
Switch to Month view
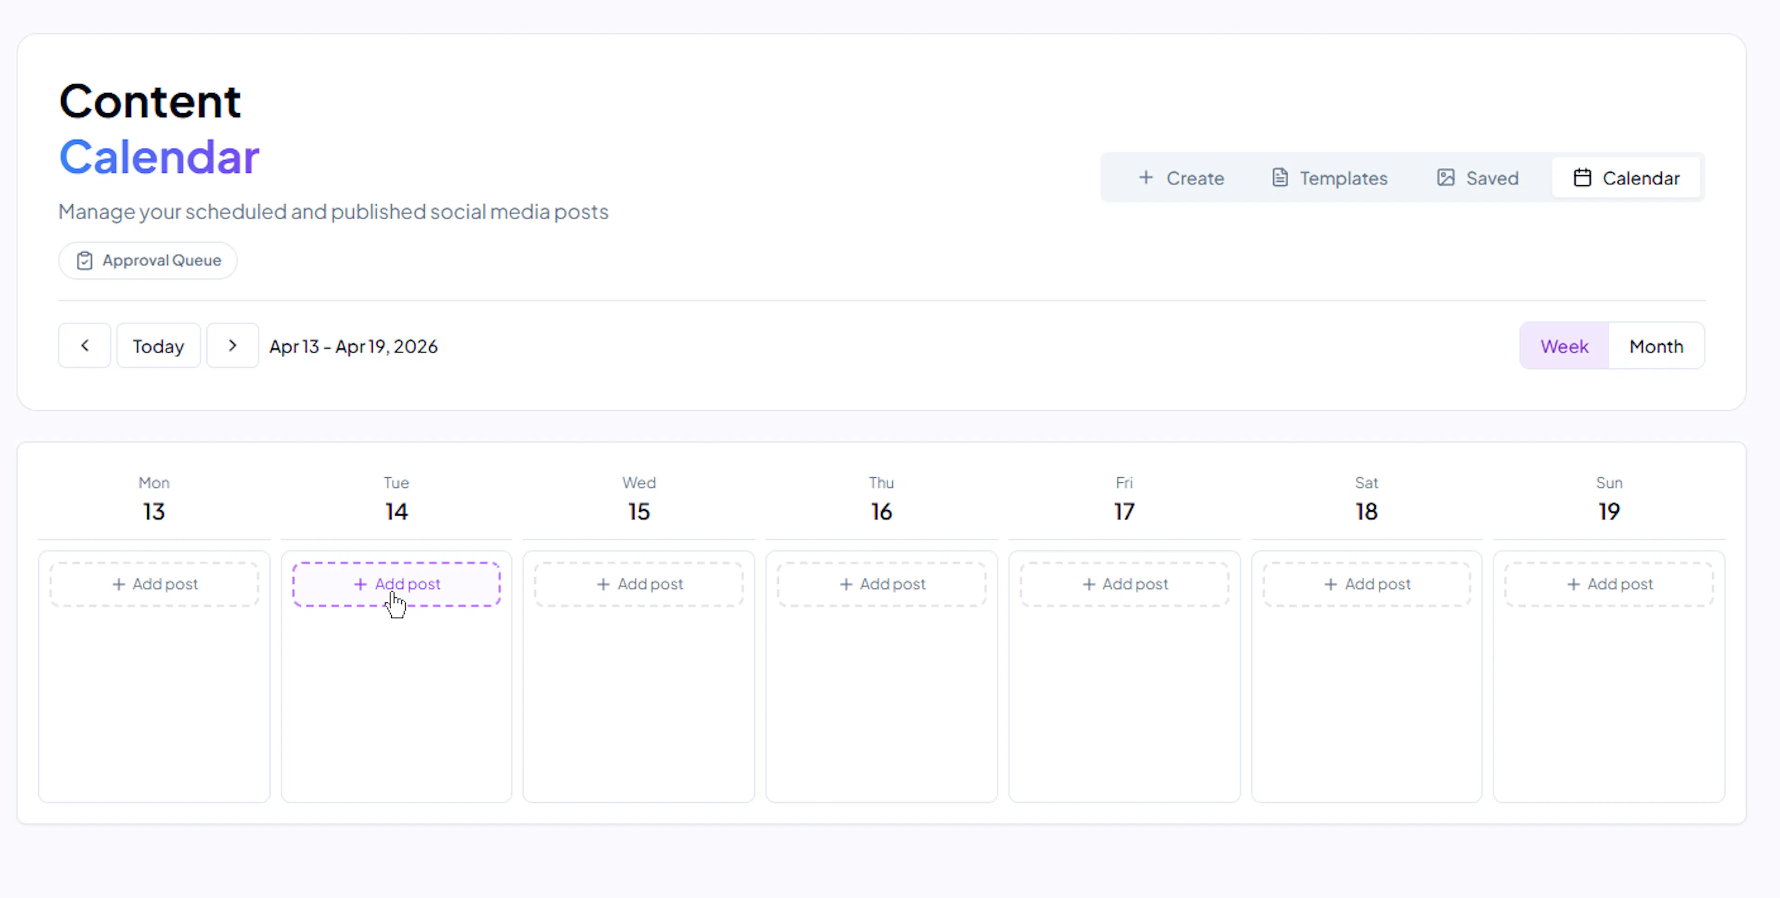tap(1656, 346)
